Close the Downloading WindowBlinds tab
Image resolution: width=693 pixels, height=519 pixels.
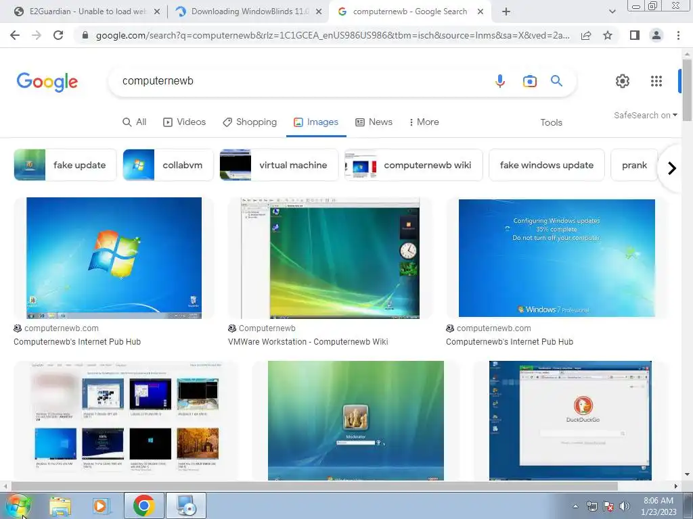click(x=319, y=12)
